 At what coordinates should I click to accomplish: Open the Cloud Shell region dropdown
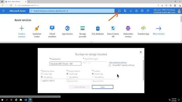95,63
